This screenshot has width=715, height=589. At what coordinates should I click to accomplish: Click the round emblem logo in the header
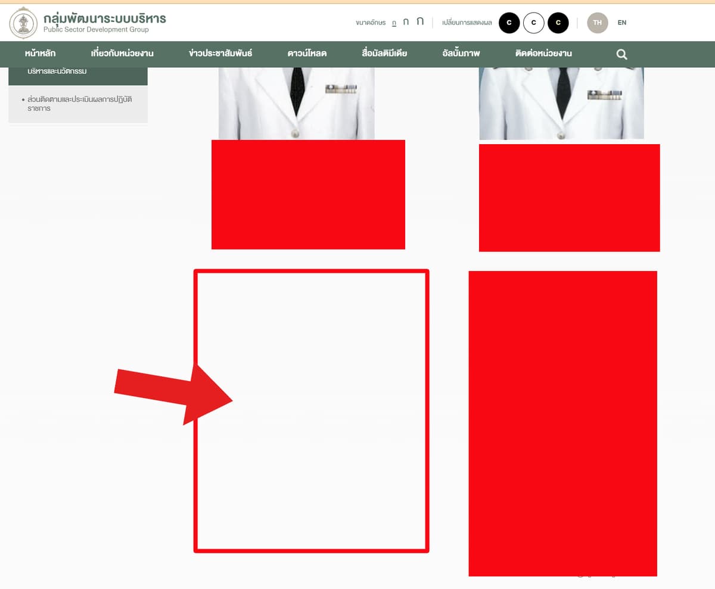coord(23,23)
